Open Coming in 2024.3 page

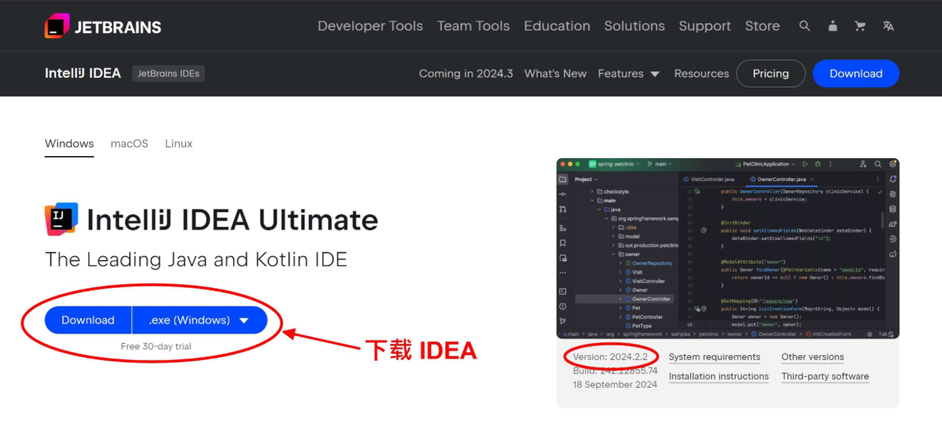coord(466,74)
